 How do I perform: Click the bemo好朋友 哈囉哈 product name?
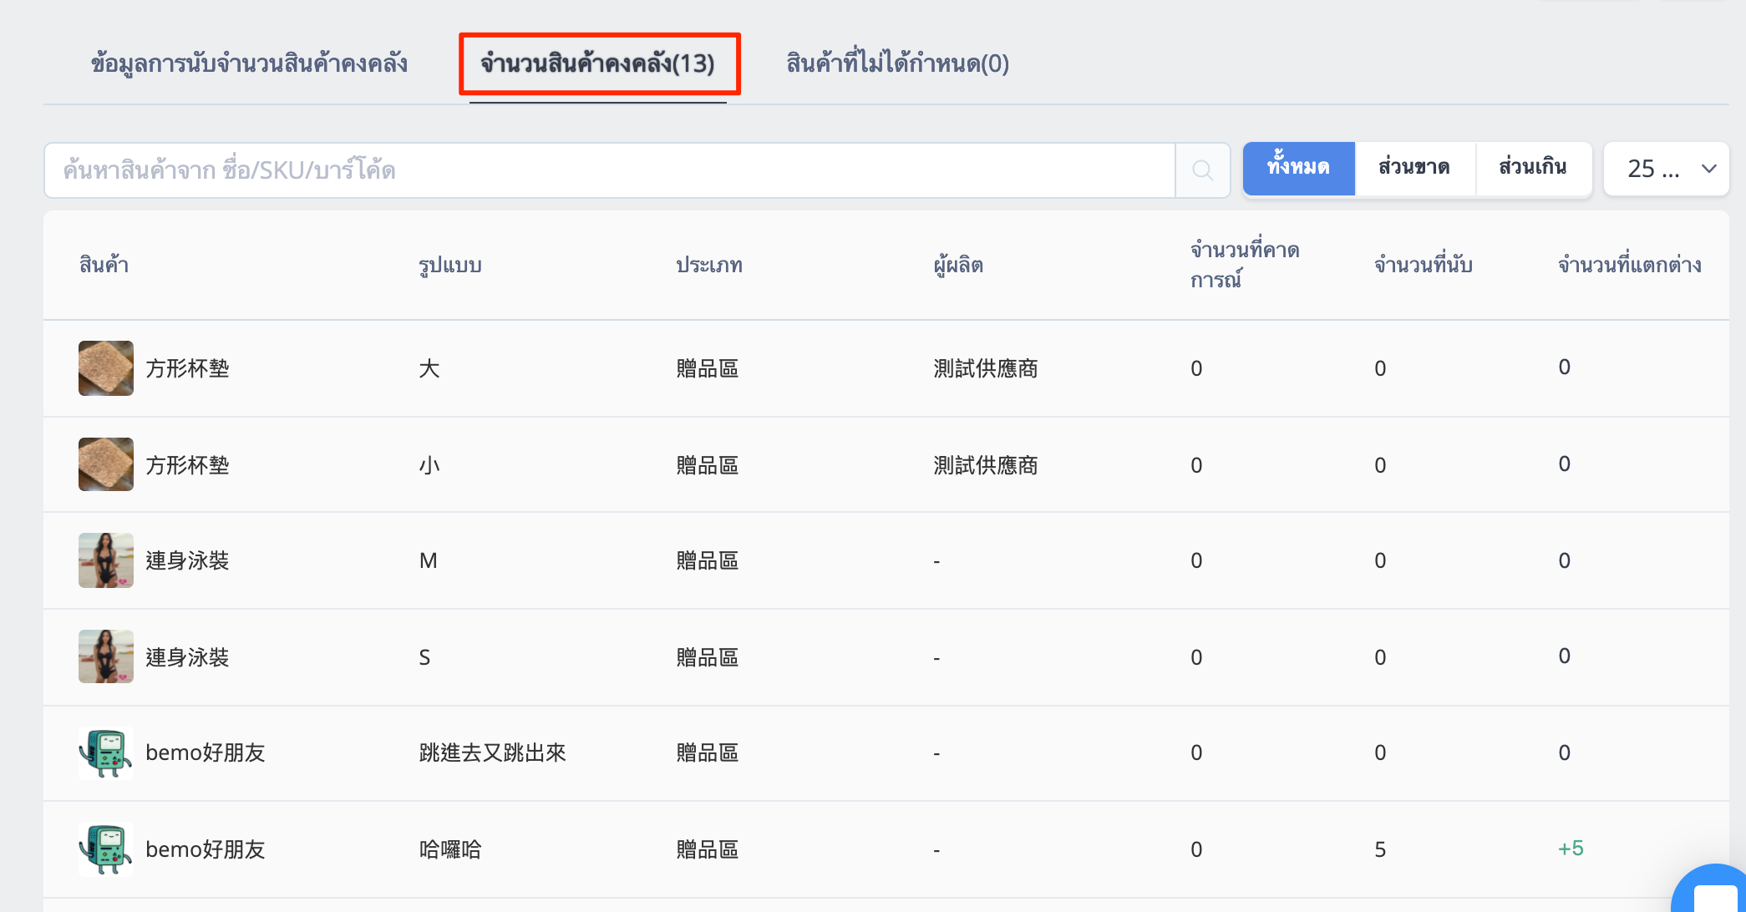tap(206, 849)
